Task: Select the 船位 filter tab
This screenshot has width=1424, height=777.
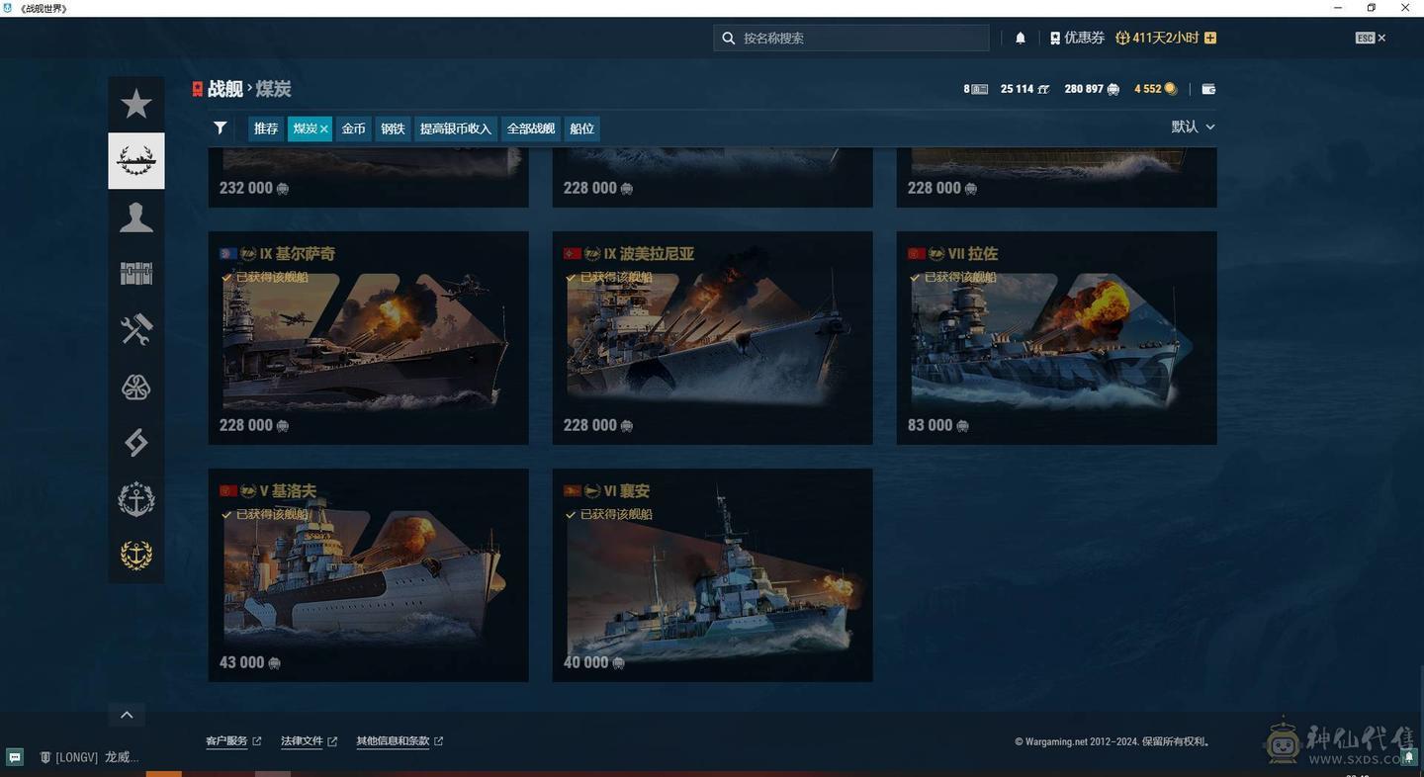Action: tap(581, 129)
